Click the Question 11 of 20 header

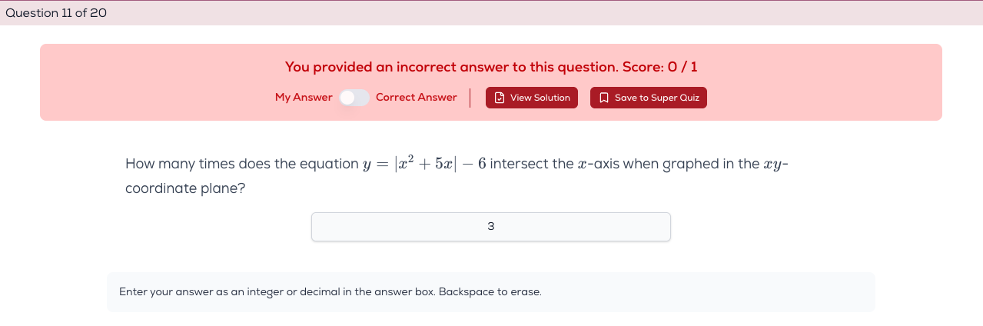pyautogui.click(x=55, y=13)
